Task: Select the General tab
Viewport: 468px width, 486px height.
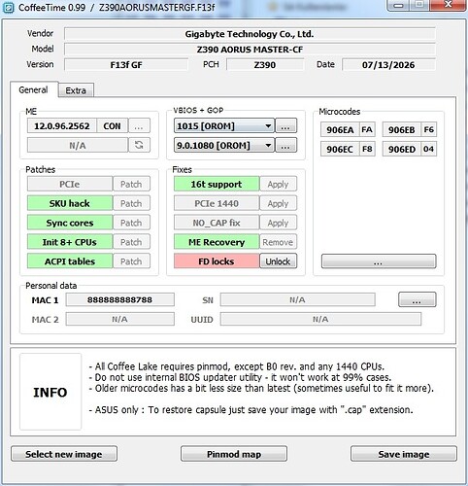Action: click(34, 89)
